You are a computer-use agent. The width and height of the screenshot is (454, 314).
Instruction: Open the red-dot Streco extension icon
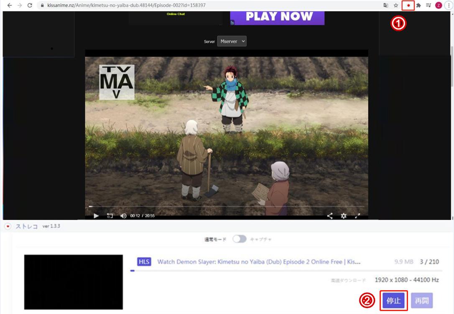point(408,5)
